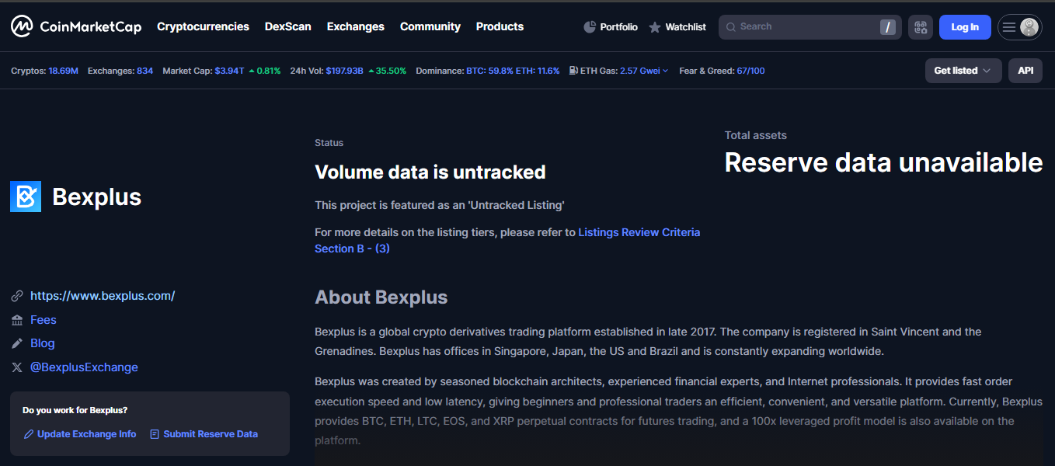Open the Listings Review Criteria link
The image size is (1055, 466).
(639, 231)
